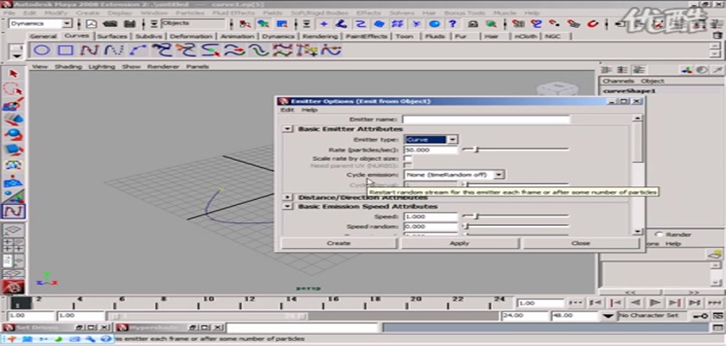Click the red magnet Make Live icon
Screen dimensions: 726x346
point(593,23)
